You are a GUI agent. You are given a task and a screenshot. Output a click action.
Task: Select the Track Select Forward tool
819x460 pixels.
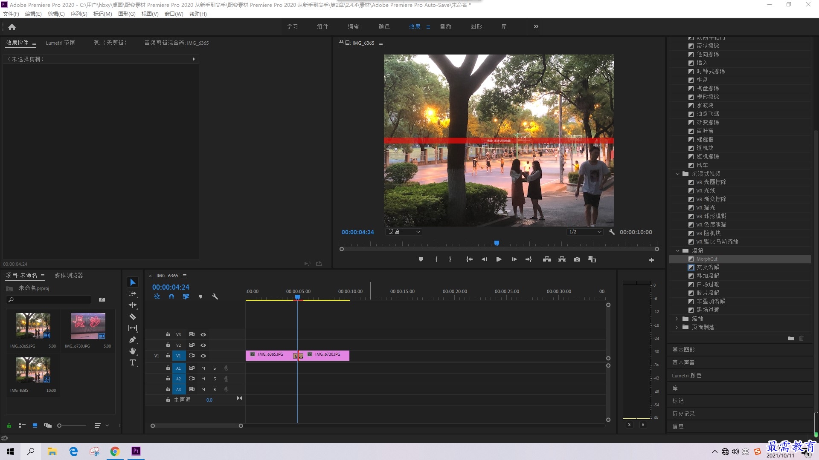coord(133,293)
